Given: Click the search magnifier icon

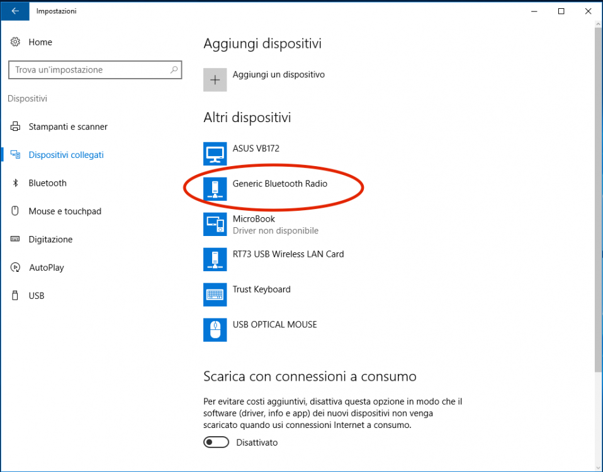Looking at the screenshot, I should (x=174, y=70).
